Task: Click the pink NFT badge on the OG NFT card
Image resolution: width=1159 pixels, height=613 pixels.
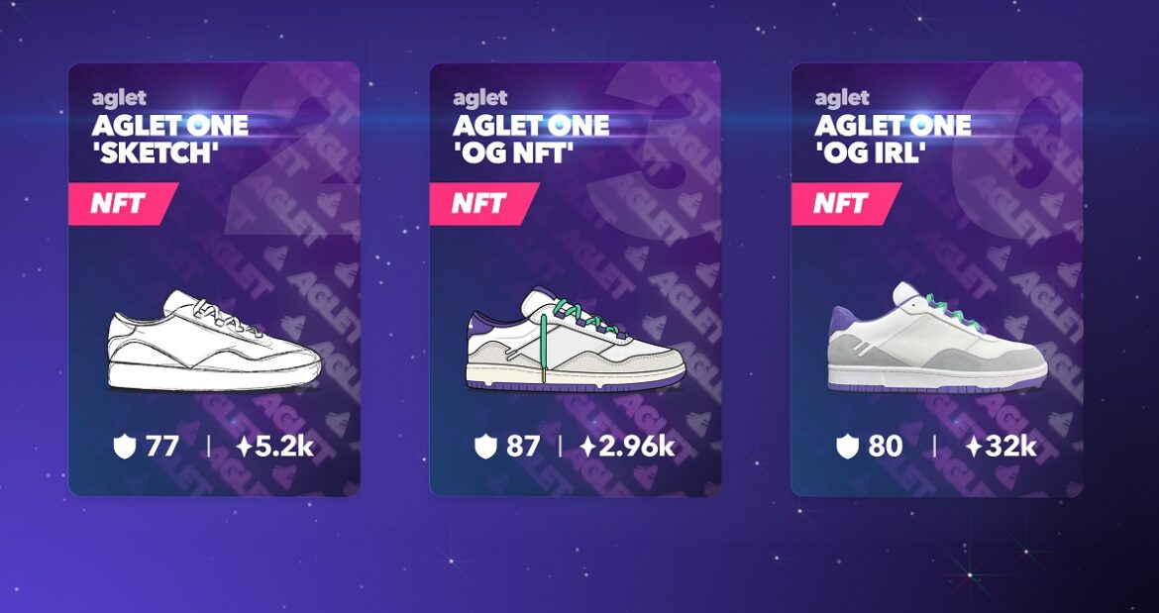Action: (484, 203)
